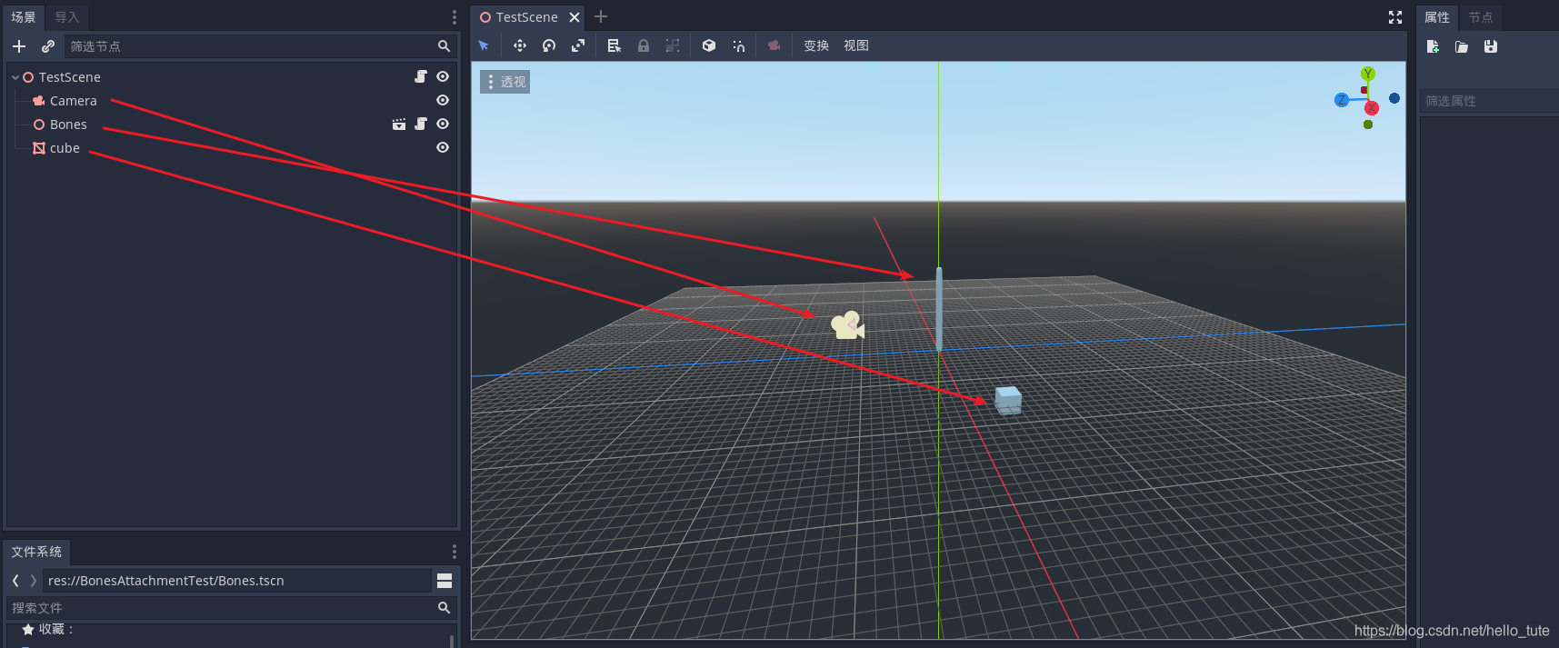The width and height of the screenshot is (1559, 648).
Task: Open the 视图 (View) menu
Action: (x=856, y=45)
